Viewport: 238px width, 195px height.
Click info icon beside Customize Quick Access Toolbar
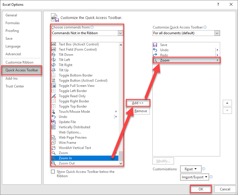[205, 27]
